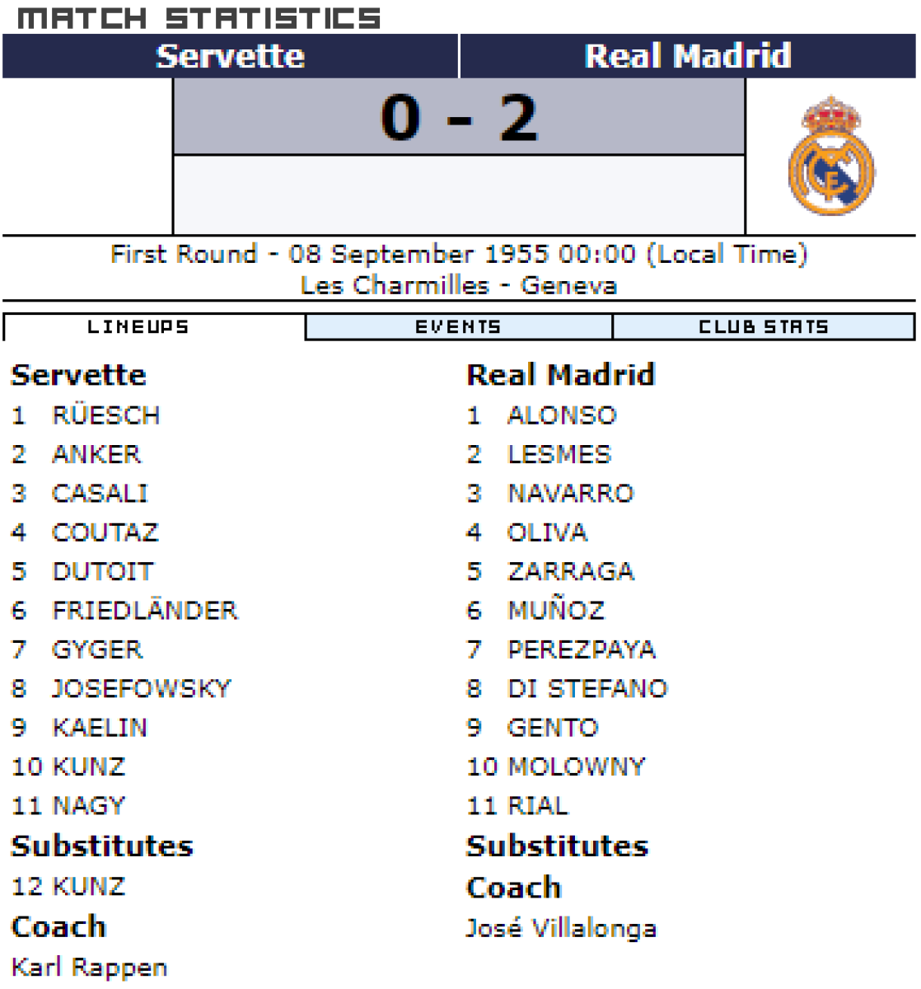Select player Perezpaya
The height and width of the screenshot is (989, 921).
581,649
